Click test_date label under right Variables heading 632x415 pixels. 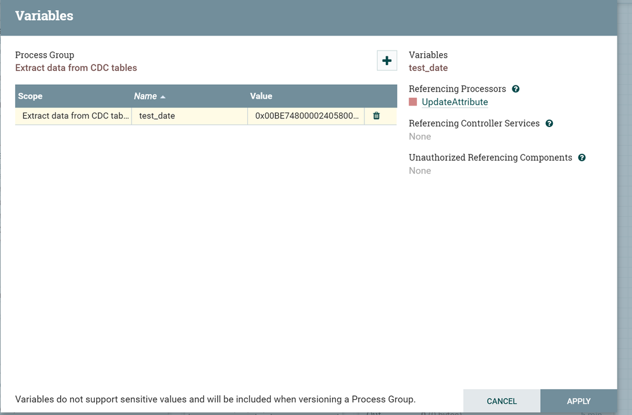[428, 68]
